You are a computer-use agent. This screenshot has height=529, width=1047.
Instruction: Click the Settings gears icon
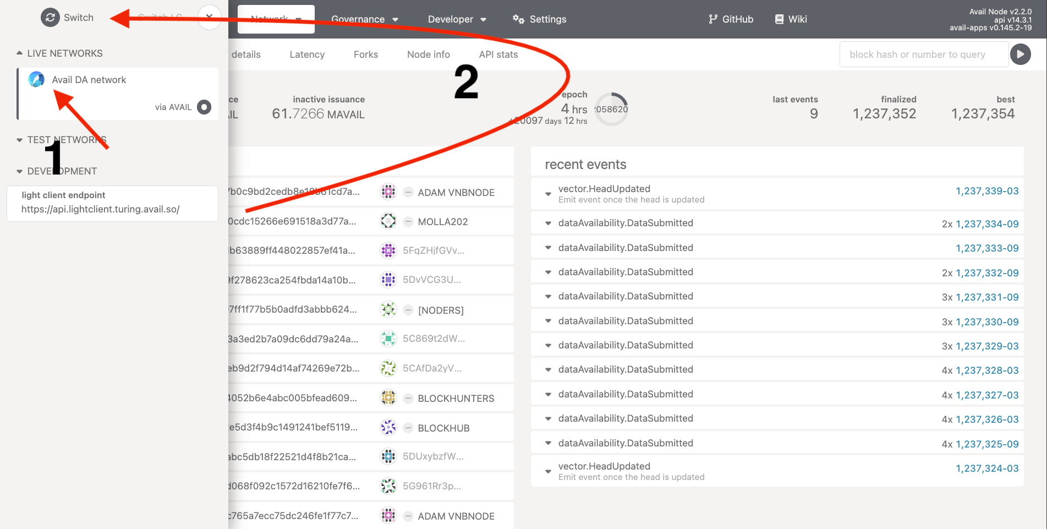518,19
